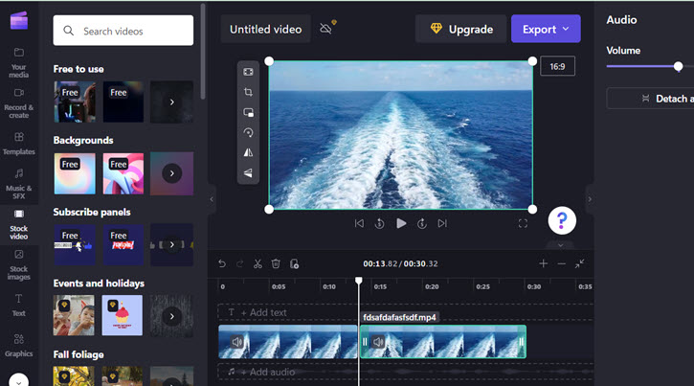Click the Rotate icon in preview toolbar
The image size is (694, 386).
tap(248, 133)
